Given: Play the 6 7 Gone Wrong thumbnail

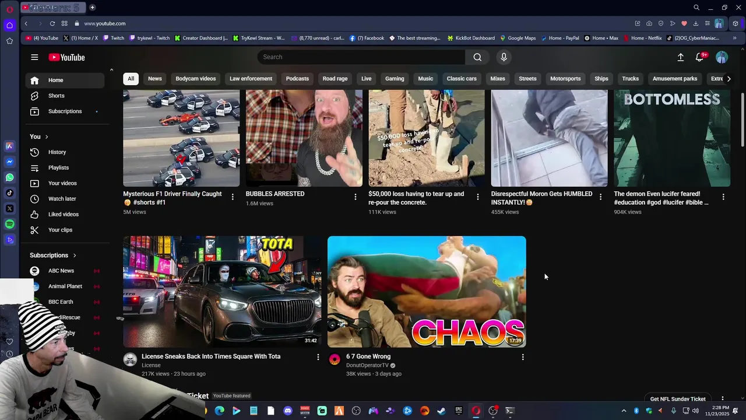Looking at the screenshot, I should click(x=427, y=292).
